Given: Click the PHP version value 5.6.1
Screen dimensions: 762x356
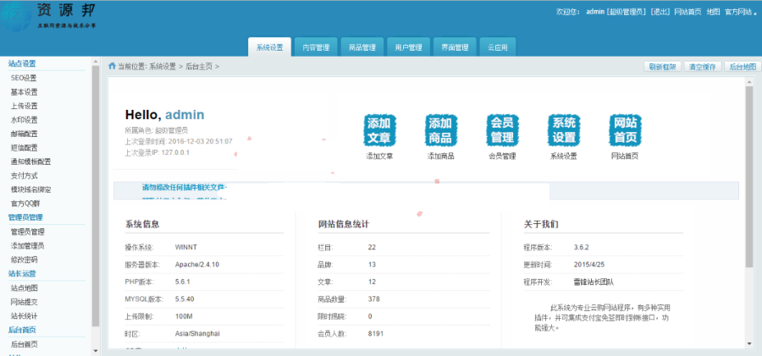Looking at the screenshot, I should pos(182,282).
